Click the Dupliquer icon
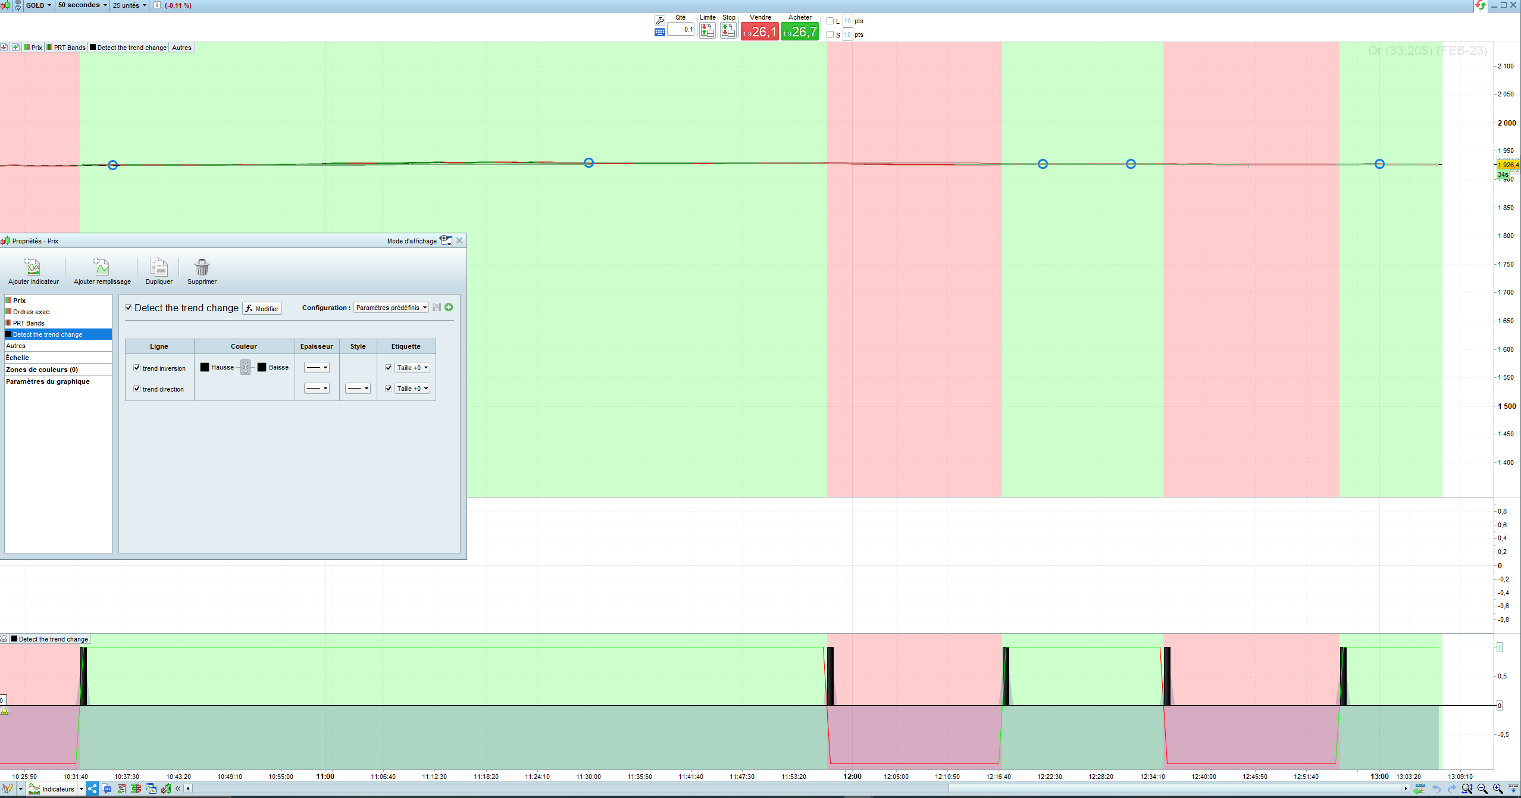Image resolution: width=1521 pixels, height=798 pixels. (x=159, y=267)
